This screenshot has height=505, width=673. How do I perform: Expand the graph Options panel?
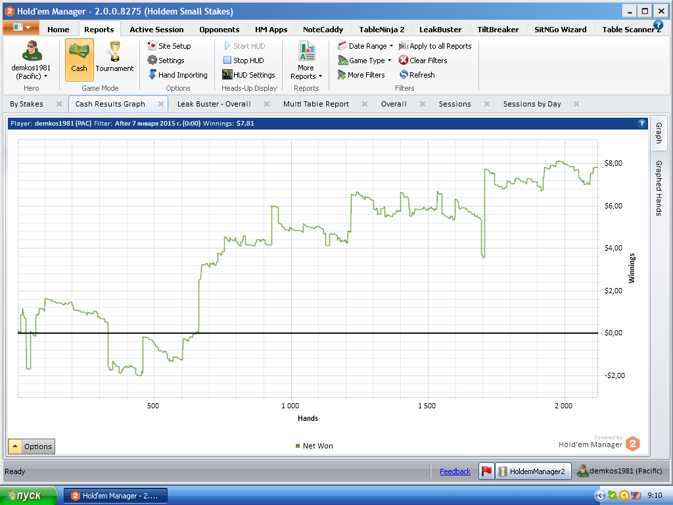tap(32, 446)
